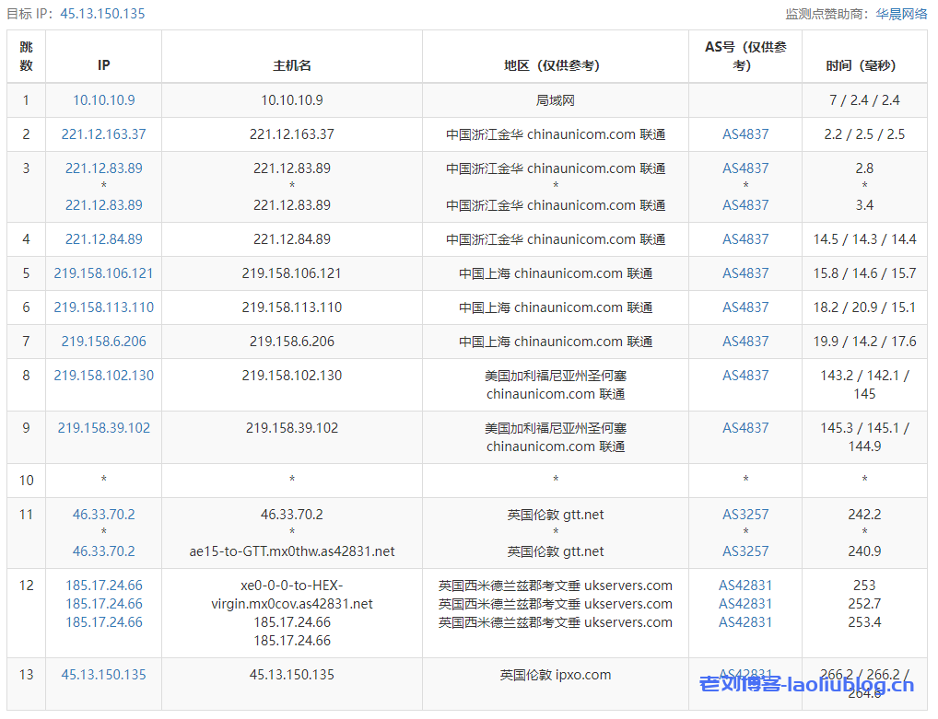Click the 主机名 column header
The image size is (938, 719).
(292, 65)
